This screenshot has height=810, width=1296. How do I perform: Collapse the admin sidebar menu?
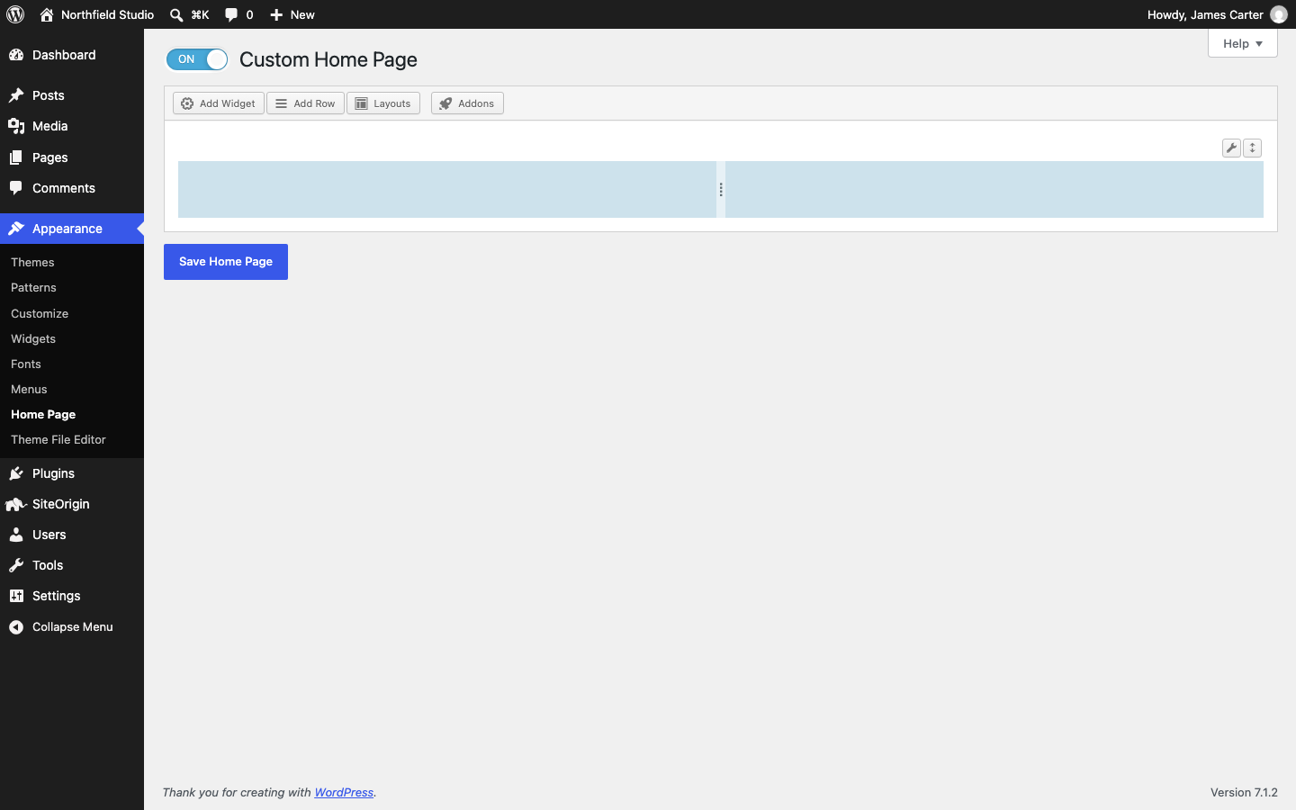72,626
